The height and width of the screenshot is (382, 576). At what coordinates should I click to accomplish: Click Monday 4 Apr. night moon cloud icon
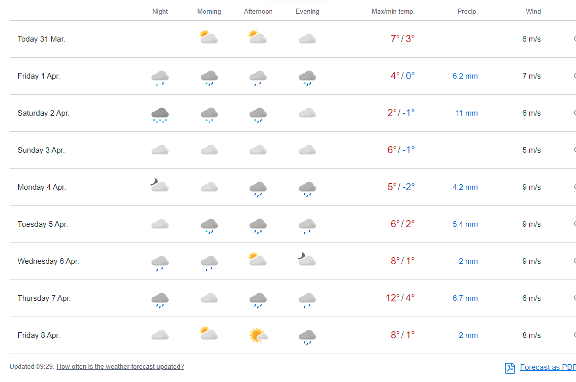159,186
